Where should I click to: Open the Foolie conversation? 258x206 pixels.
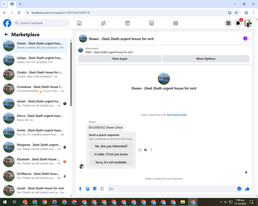pos(35,132)
